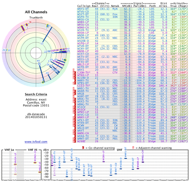Viewport: 190px width, 182px height.
Task: Click the WHSU-CA marker in UHF spectrum
Action: click(x=143, y=162)
